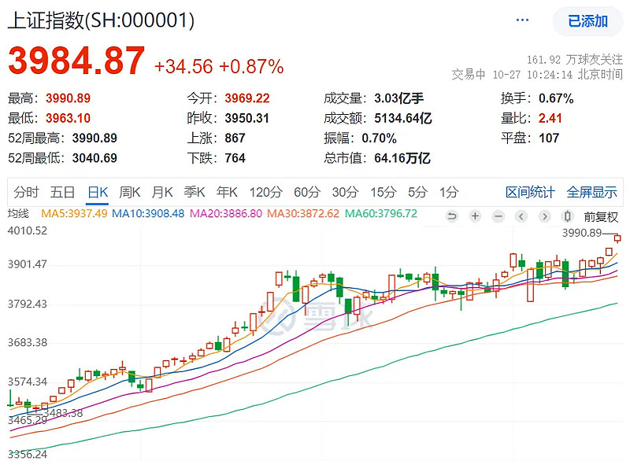Click the 最高 value 3990.89

[68, 98]
